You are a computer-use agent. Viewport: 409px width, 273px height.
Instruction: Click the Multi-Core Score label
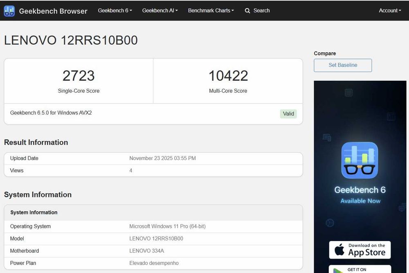(228, 91)
